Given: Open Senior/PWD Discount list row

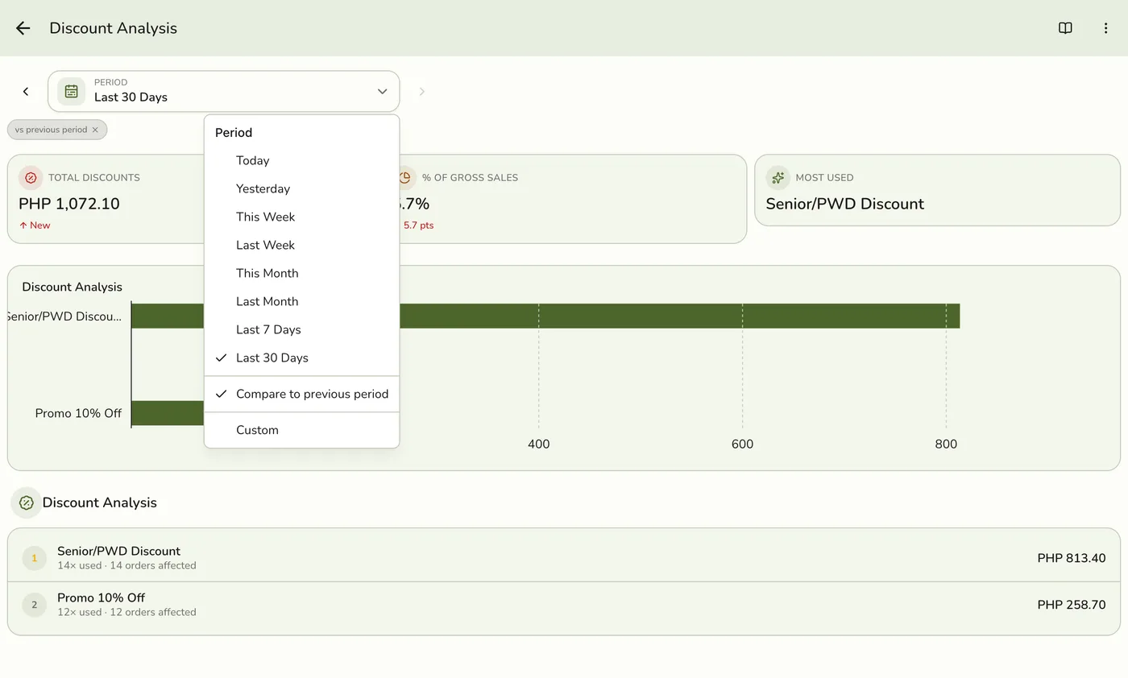Looking at the screenshot, I should [564, 556].
